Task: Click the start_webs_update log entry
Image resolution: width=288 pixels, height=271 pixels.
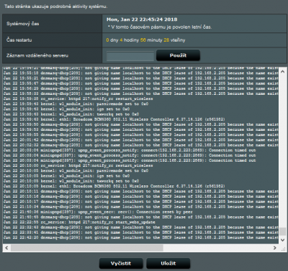Action: click(79, 222)
